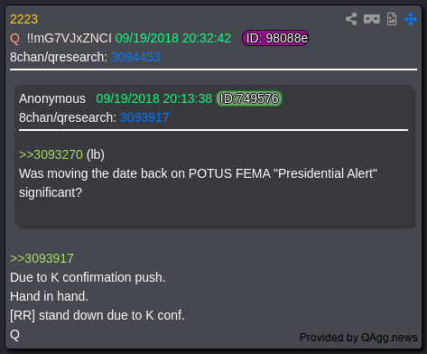Viewport: 427px width, 354px height.
Task: Click the goggles viewer icon
Action: pos(372,19)
